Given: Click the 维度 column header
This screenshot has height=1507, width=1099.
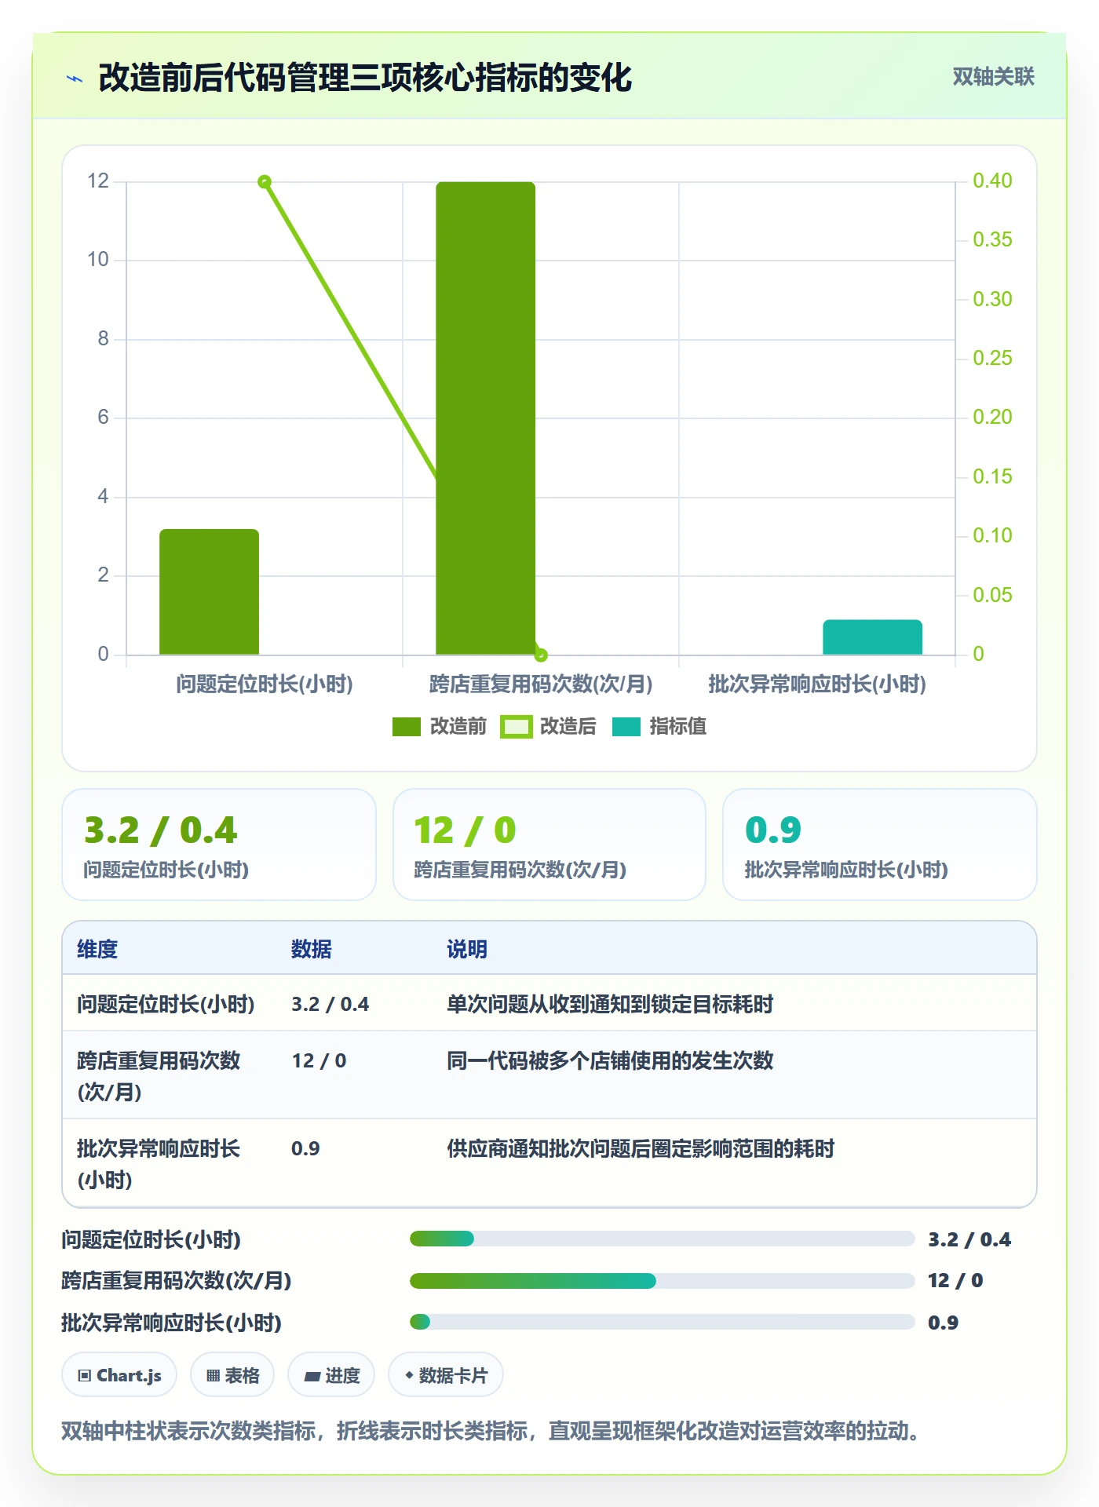Looking at the screenshot, I should 97,949.
